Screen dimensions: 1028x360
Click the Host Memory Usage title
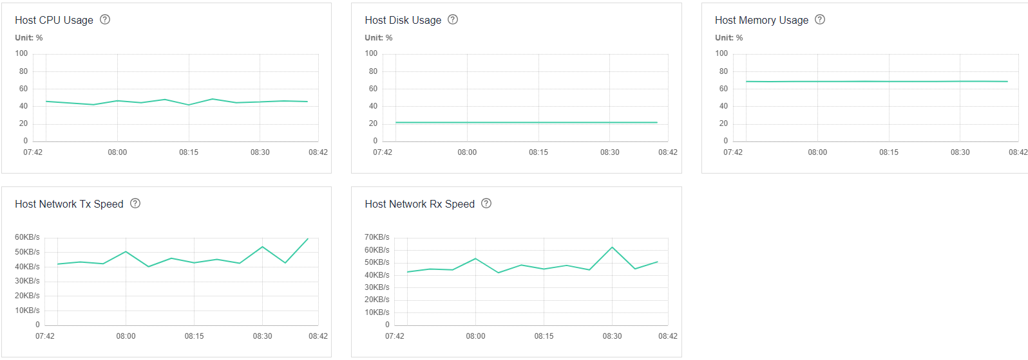pyautogui.click(x=761, y=20)
